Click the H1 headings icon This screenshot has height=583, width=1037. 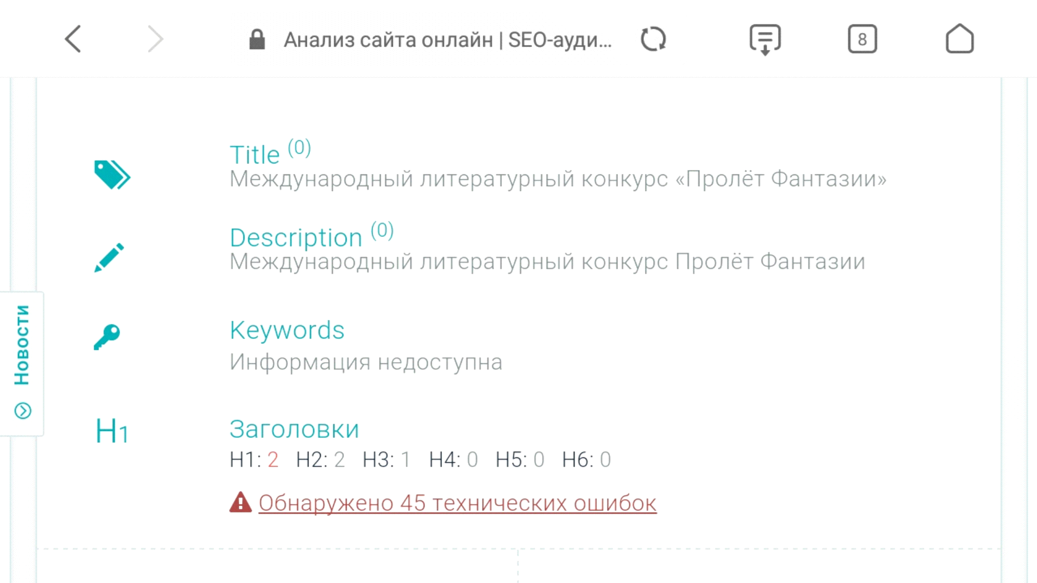(112, 431)
